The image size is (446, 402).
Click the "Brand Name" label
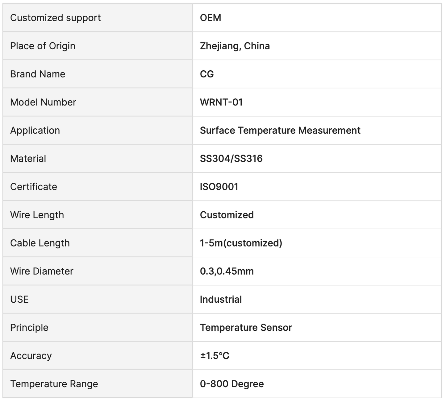click(38, 74)
